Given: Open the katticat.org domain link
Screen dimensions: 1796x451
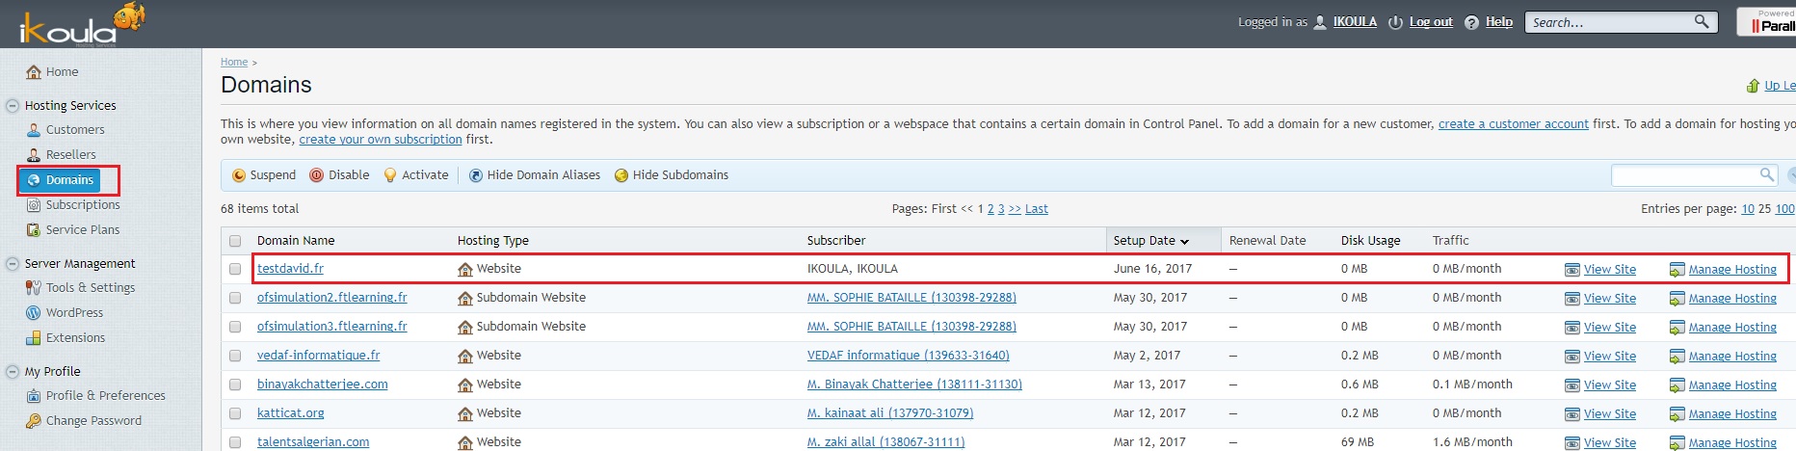Looking at the screenshot, I should click(x=290, y=413).
